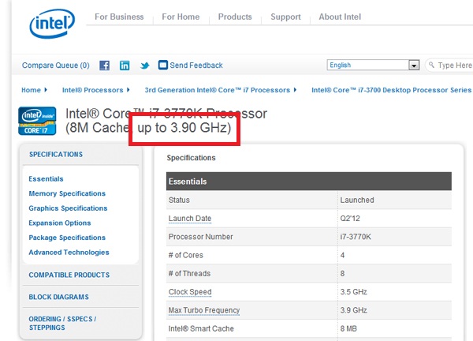Select the 8 MB Smart Cache value

pos(348,328)
